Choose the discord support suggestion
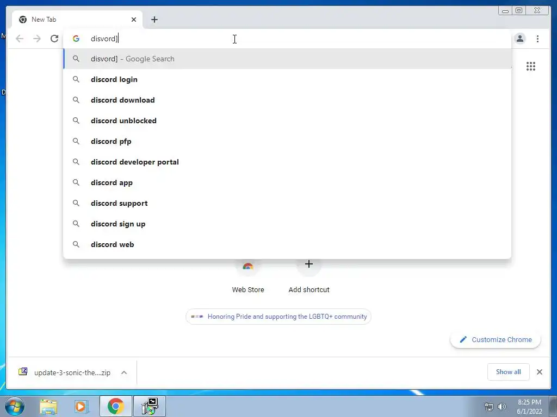 pyautogui.click(x=287, y=203)
